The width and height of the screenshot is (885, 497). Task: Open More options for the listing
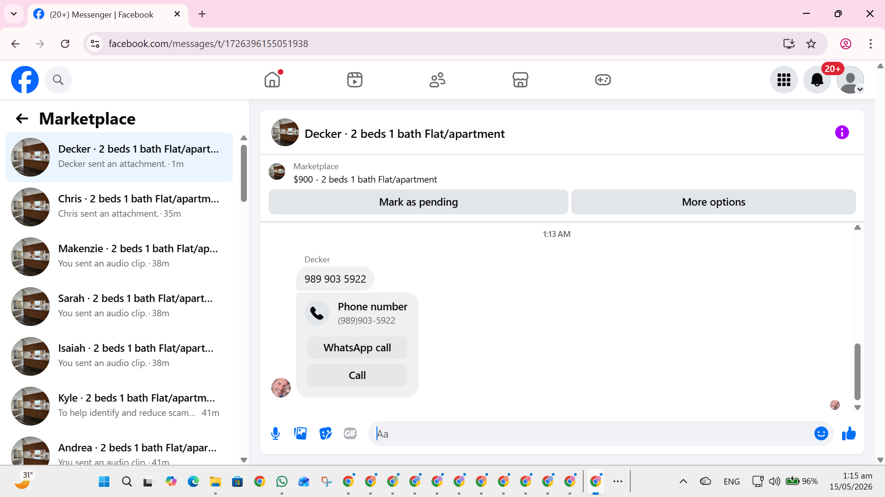click(713, 202)
